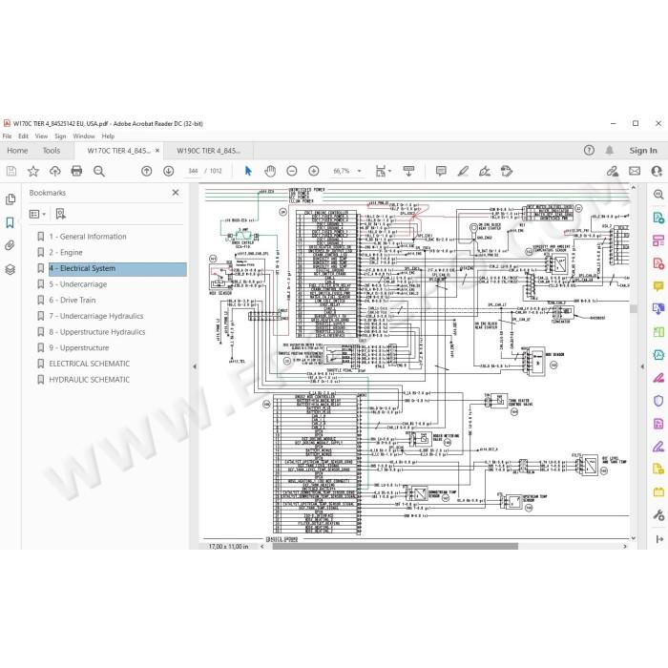668x668 pixels.
Task: Add a sticky note comment
Action: click(x=441, y=171)
